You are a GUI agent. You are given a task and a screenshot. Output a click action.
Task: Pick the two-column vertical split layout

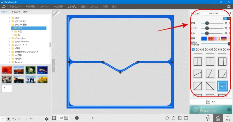tap(198, 61)
